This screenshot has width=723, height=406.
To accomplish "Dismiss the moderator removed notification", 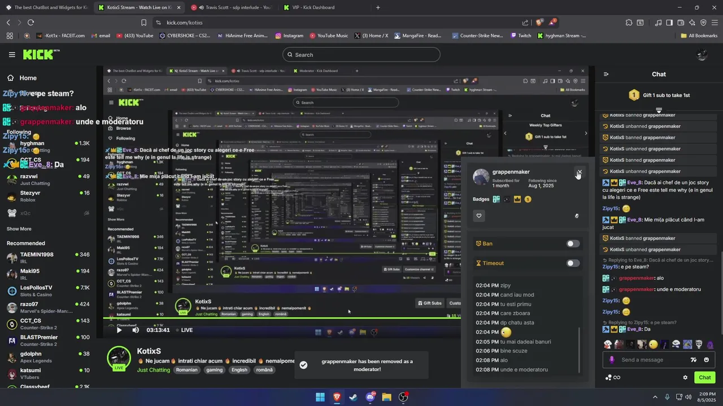I will click(x=361, y=365).
